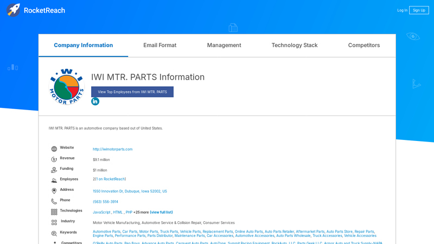Switch to the Company Information tab
The image size is (434, 244).
point(84,45)
